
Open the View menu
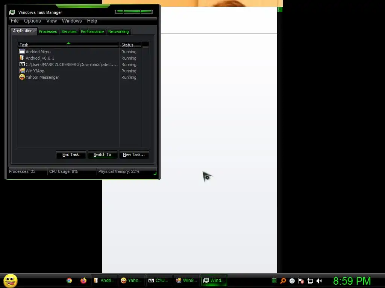pos(52,21)
